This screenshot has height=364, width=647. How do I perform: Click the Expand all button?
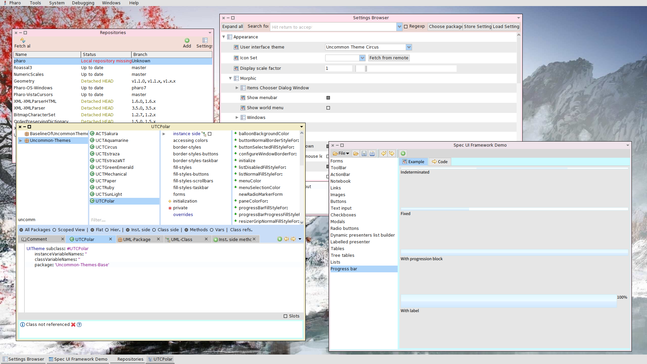coord(233,27)
